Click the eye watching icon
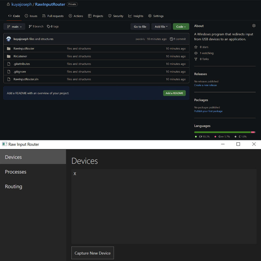The height and width of the screenshot is (261, 261). click(196, 53)
